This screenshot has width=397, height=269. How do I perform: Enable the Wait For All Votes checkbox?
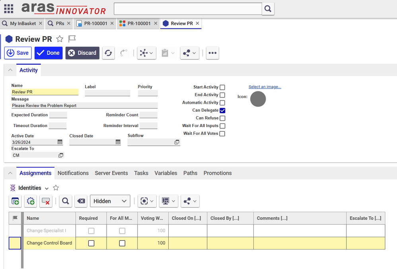click(222, 134)
